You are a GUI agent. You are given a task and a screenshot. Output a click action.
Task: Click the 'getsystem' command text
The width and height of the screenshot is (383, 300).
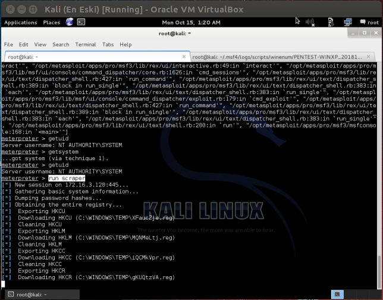pyautogui.click(x=63, y=152)
